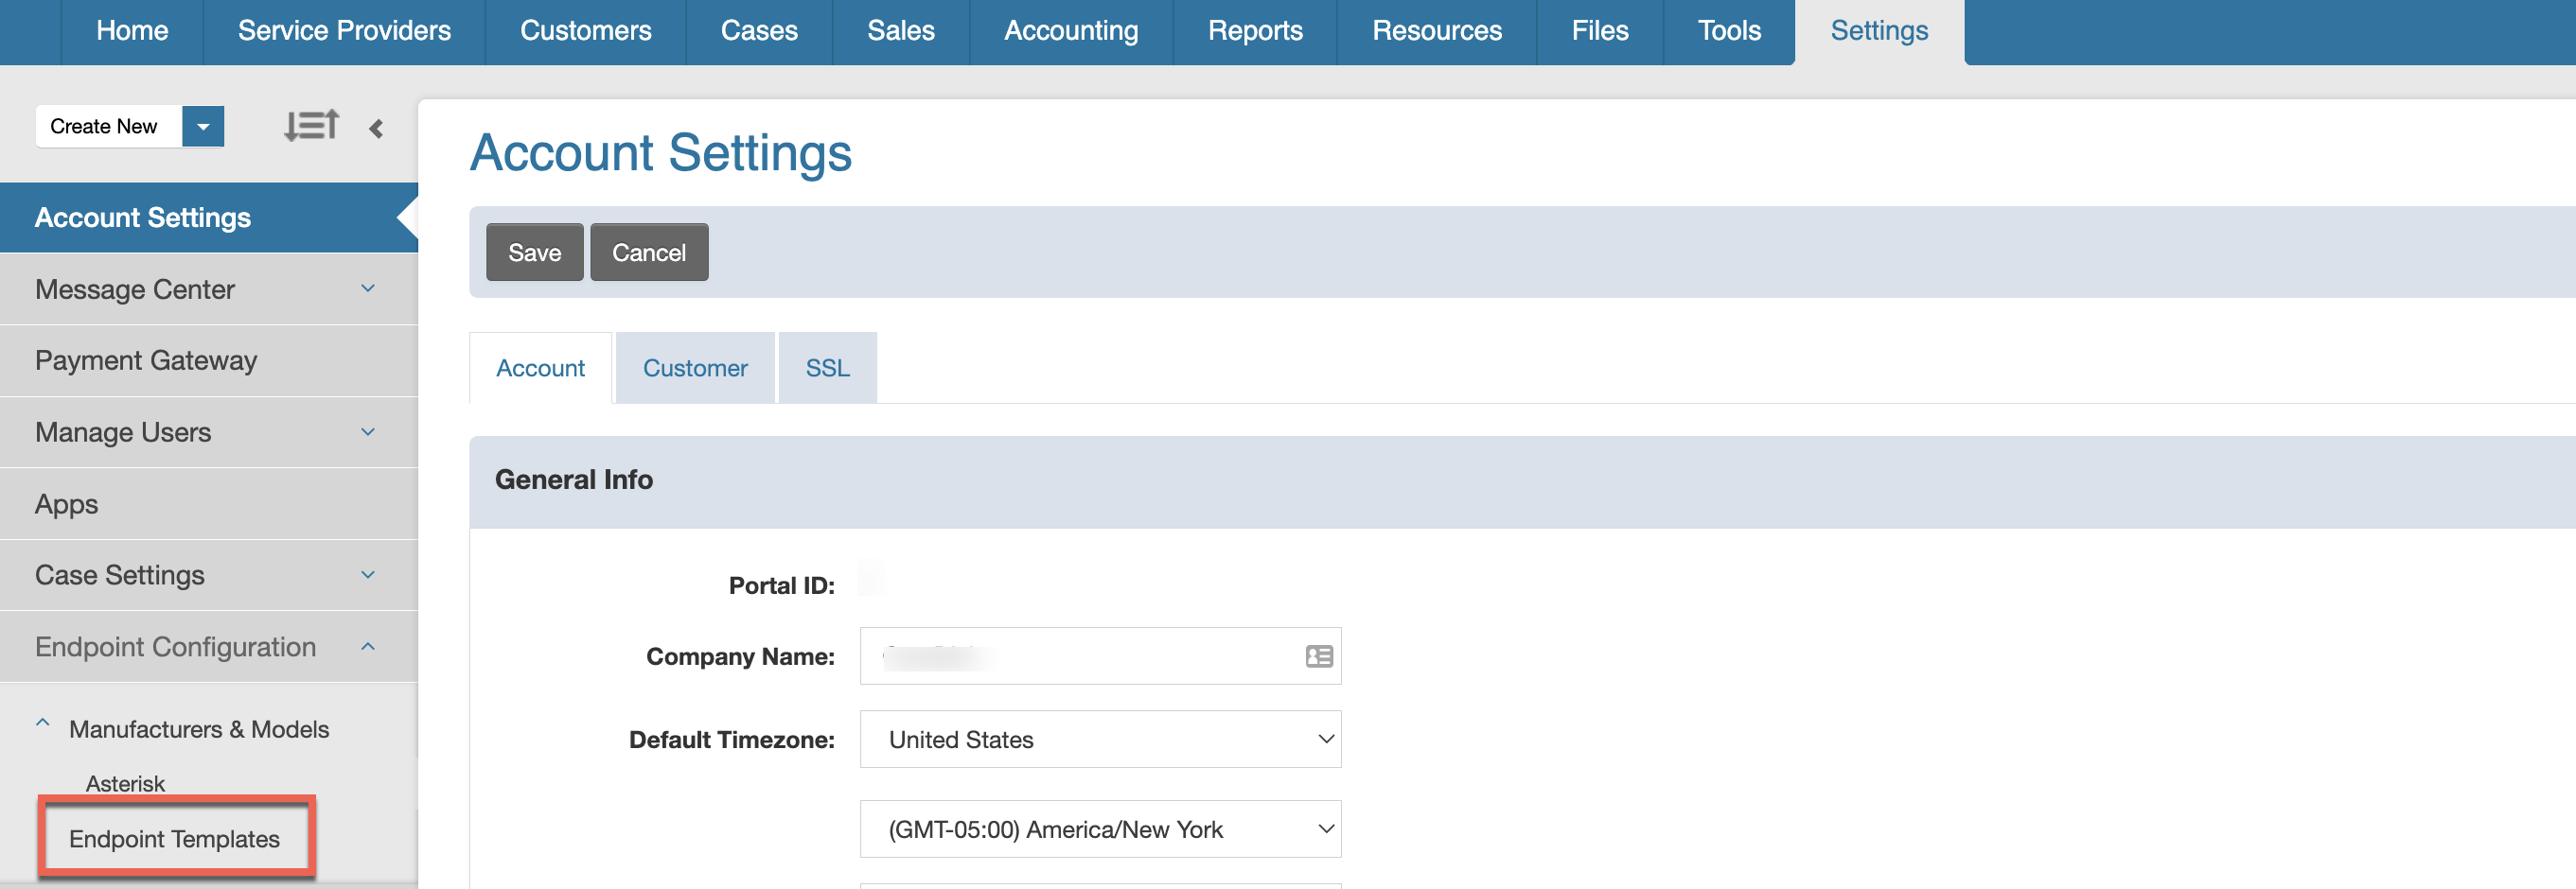Click the Company Name label

741,656
